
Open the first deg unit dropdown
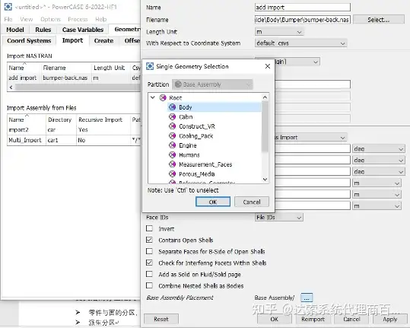tap(378, 148)
